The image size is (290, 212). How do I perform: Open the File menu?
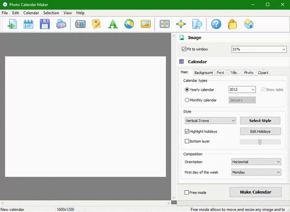pos(5,13)
